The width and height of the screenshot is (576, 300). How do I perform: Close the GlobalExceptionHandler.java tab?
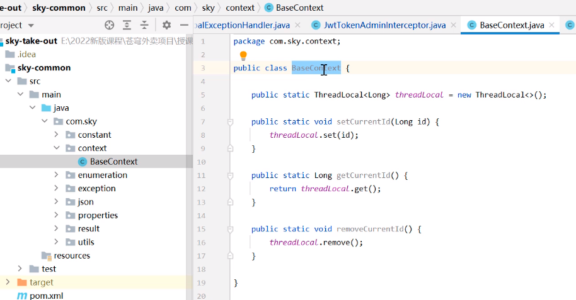tap(297, 25)
